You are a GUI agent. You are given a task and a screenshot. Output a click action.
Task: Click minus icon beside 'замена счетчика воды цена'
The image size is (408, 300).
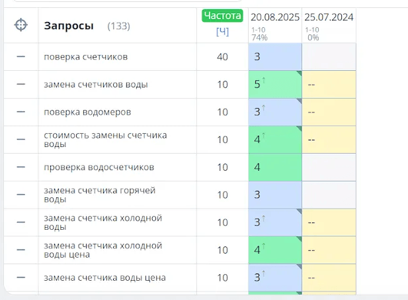tap(21, 277)
